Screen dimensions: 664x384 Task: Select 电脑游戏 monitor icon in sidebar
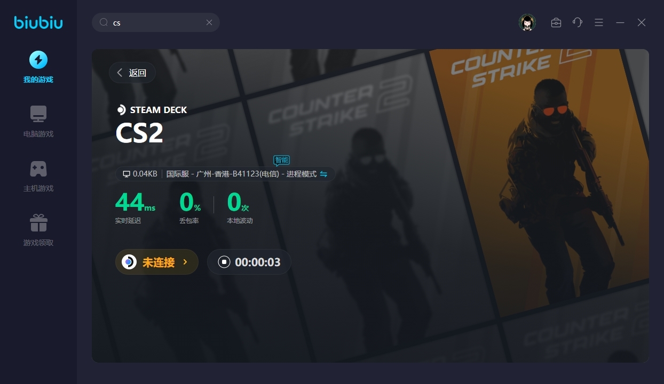pos(38,114)
